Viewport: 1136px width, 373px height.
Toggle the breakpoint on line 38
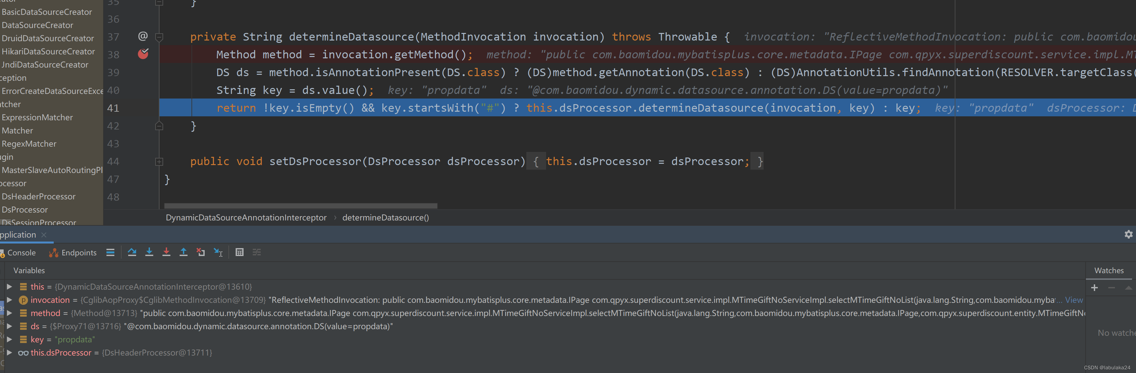point(143,54)
